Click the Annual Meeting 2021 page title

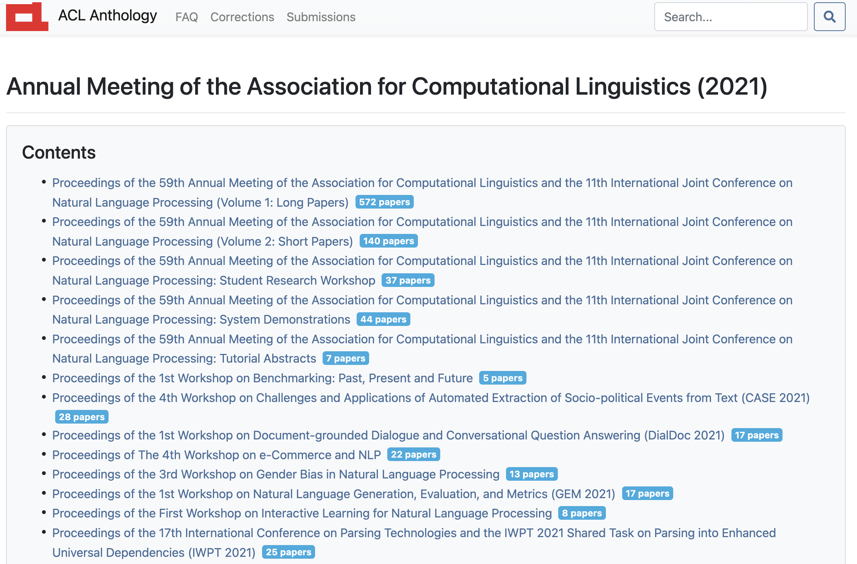[x=387, y=87]
